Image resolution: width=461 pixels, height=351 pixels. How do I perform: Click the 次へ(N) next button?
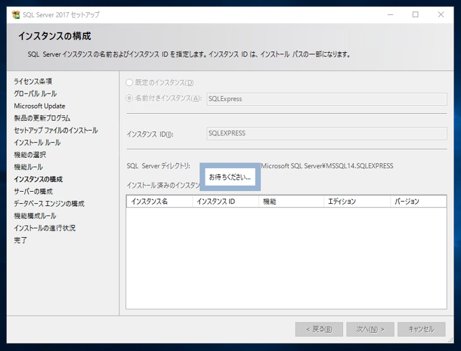point(370,329)
